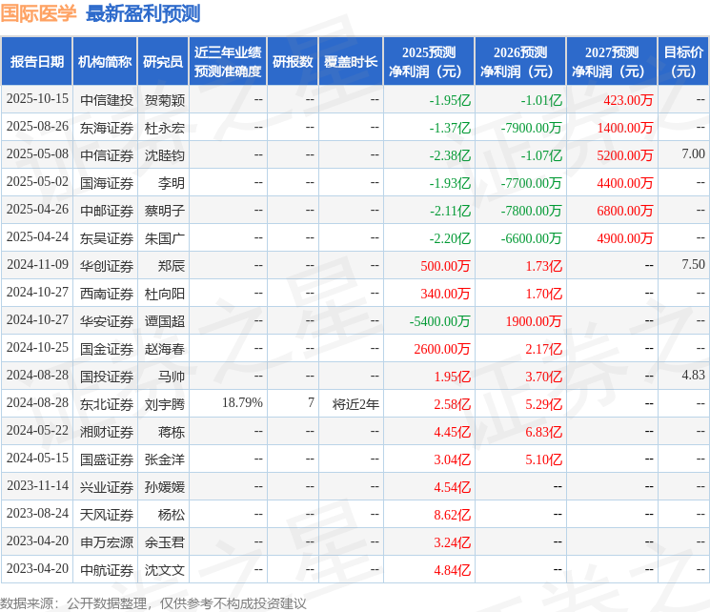Click institution cell 东北证券
Image resolution: width=710 pixels, height=612 pixels.
tap(107, 404)
